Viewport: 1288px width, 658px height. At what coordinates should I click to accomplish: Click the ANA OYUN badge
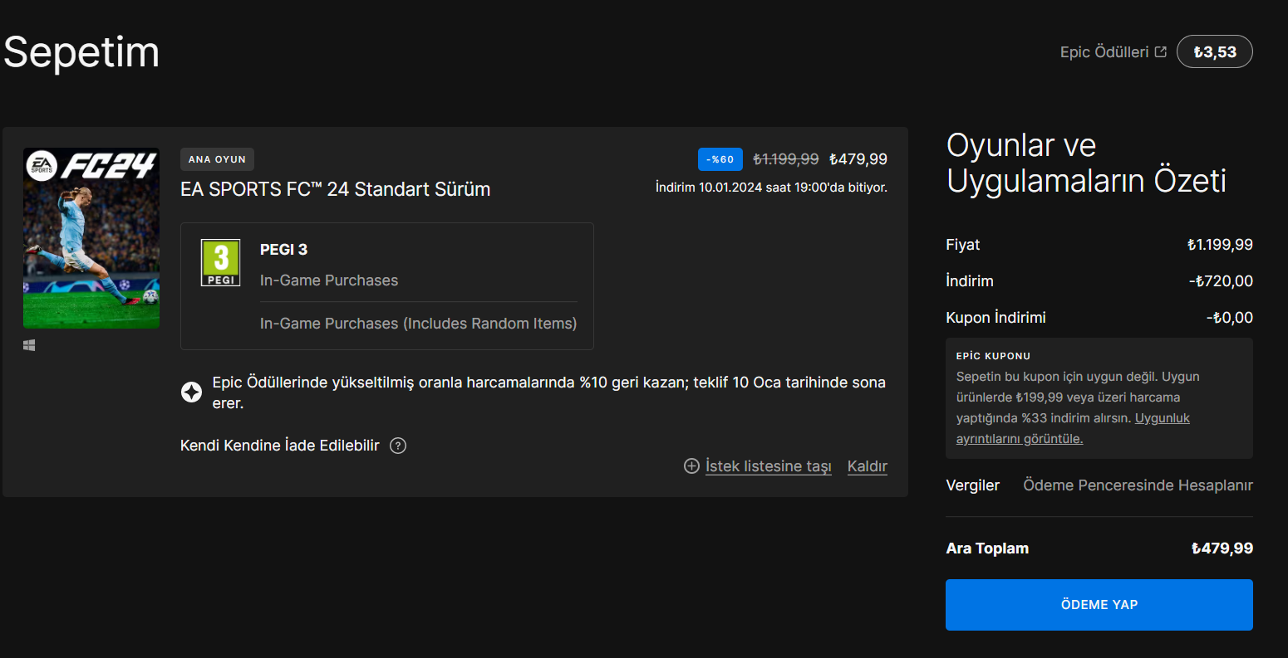217,159
